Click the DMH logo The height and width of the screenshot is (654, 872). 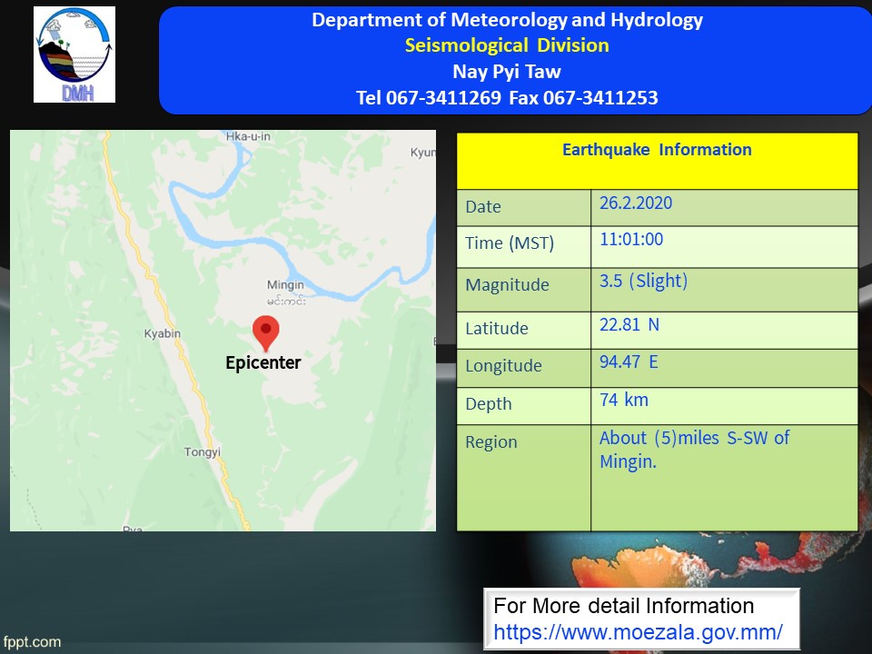point(74,54)
